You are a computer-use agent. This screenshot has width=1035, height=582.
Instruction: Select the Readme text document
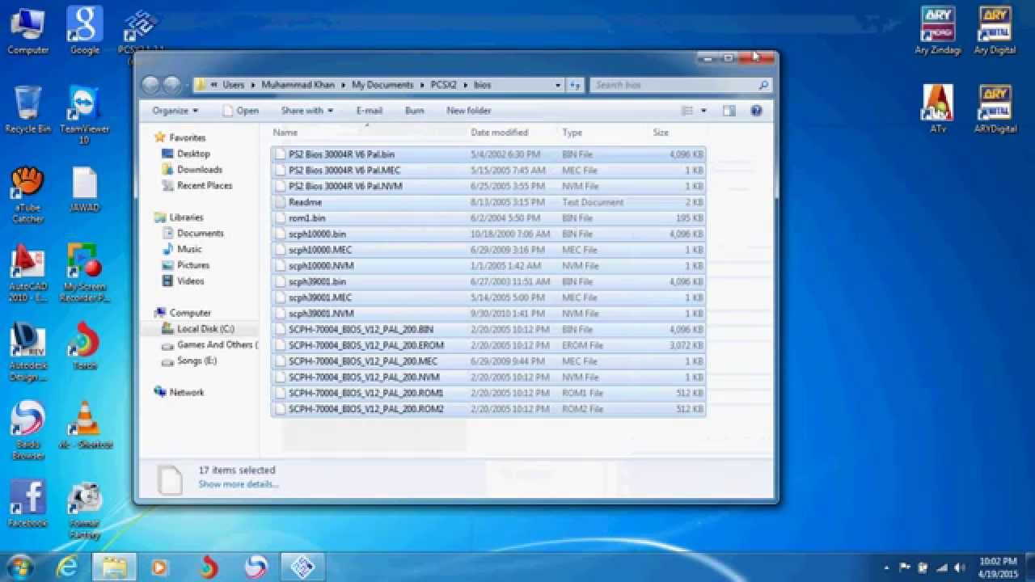tap(488, 202)
